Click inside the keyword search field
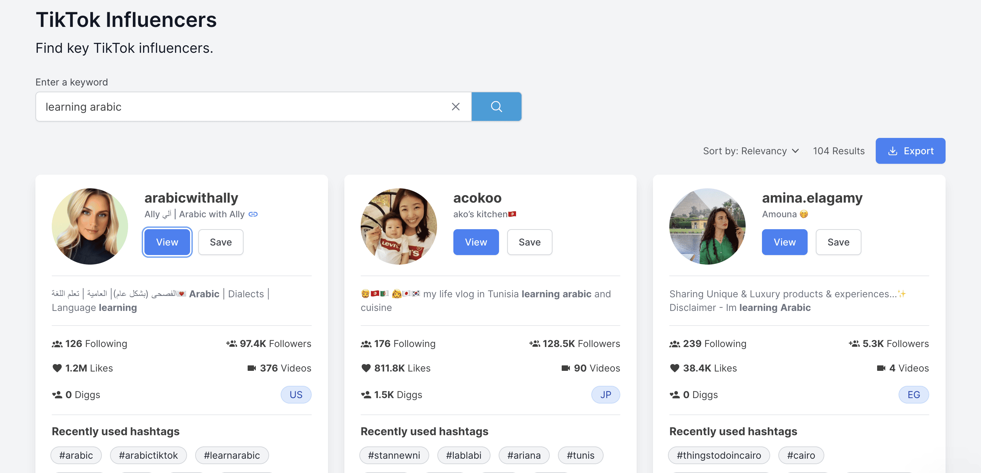The width and height of the screenshot is (981, 473). pyautogui.click(x=251, y=107)
